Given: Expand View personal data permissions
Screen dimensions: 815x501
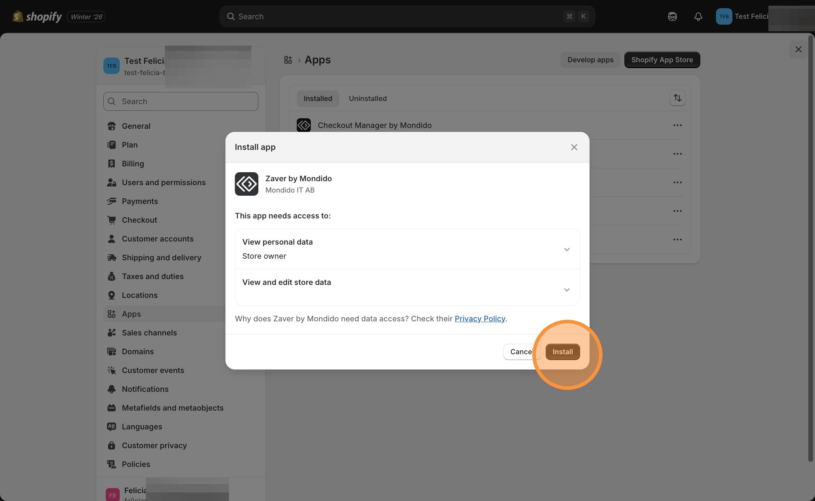Looking at the screenshot, I should [x=566, y=249].
